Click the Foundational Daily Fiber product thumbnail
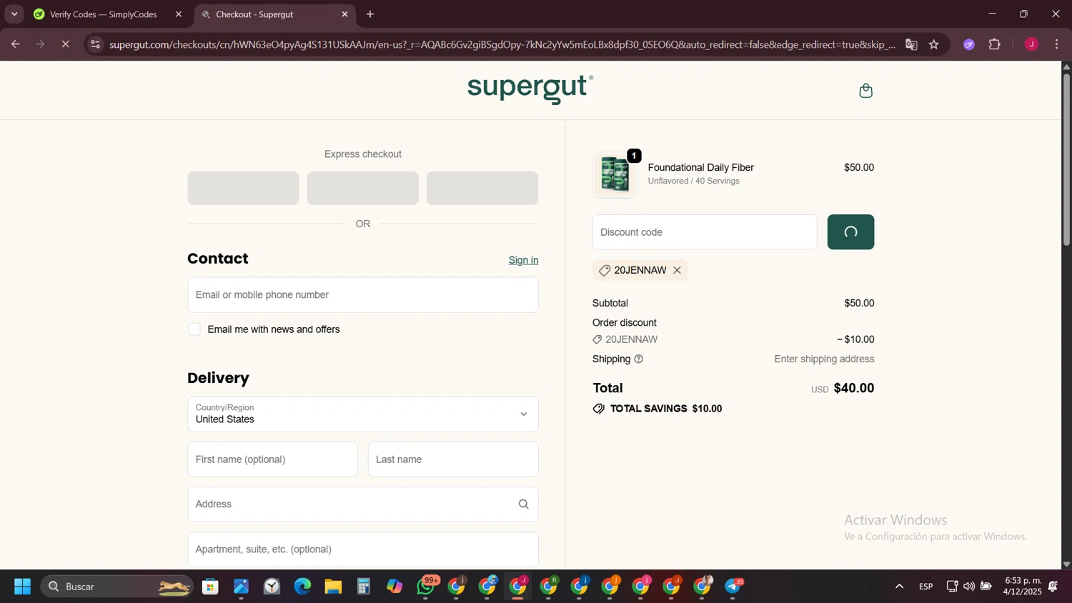The image size is (1072, 603). point(615,174)
